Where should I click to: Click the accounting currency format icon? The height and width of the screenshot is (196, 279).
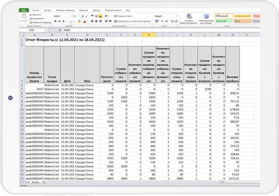(x=156, y=21)
